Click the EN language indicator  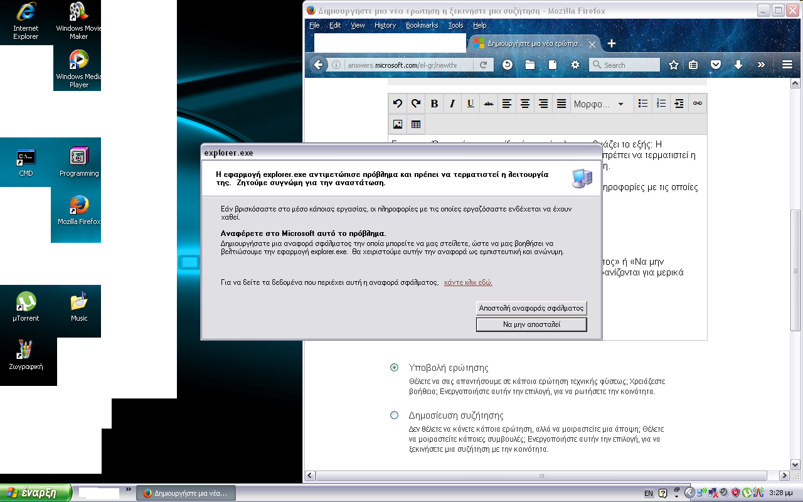point(649,493)
